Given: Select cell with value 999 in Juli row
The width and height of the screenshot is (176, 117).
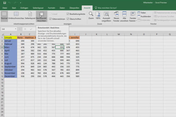Looking at the screenshot, I should click(x=60, y=60).
